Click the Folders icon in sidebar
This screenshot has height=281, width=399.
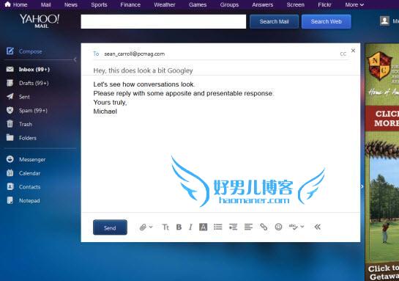[x=10, y=137]
